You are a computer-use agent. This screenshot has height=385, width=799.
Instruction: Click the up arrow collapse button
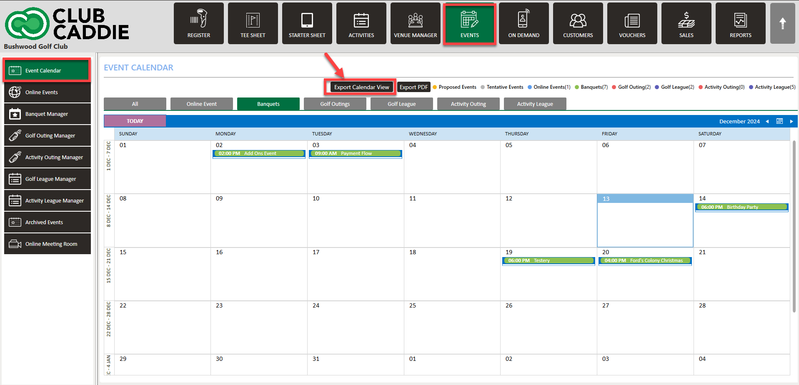click(x=783, y=23)
